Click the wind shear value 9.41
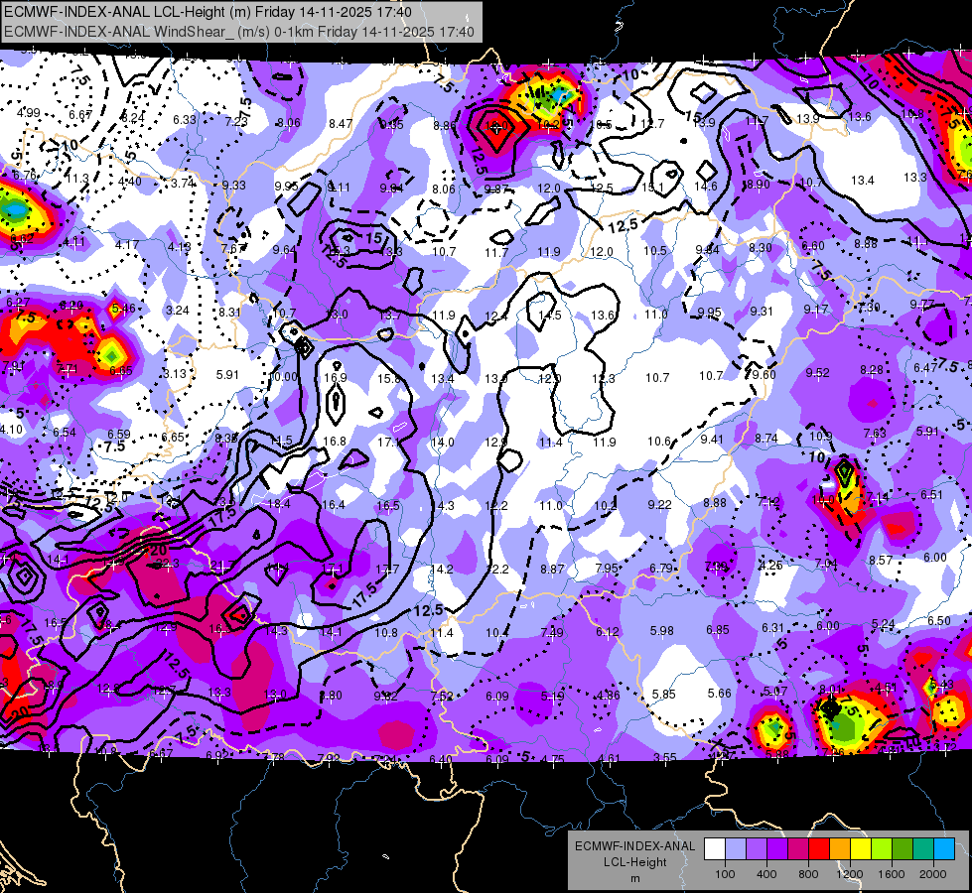The width and height of the screenshot is (972, 893). click(x=712, y=440)
